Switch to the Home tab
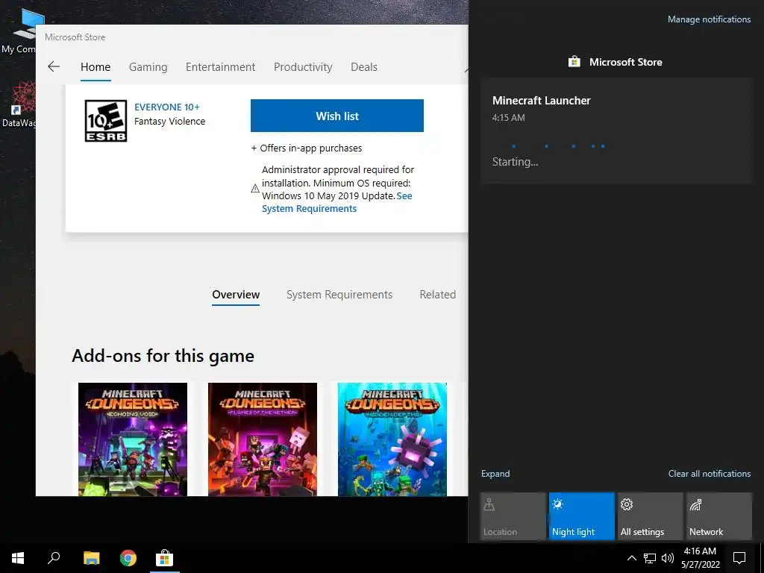The image size is (764, 573). [x=95, y=66]
